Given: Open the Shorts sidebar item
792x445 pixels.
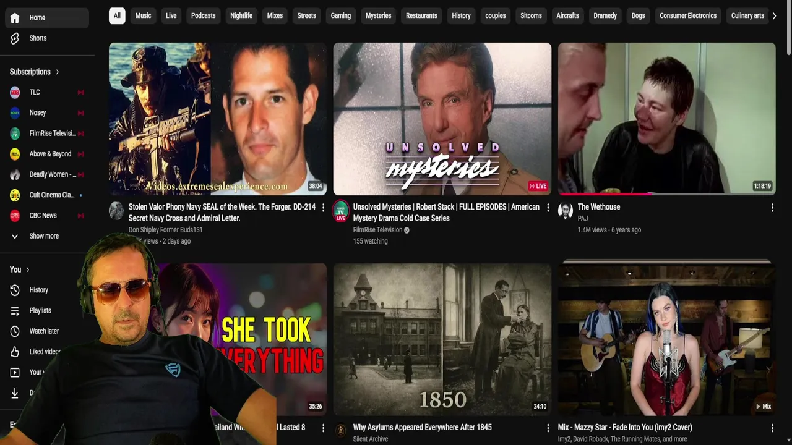Looking at the screenshot, I should point(46,38).
